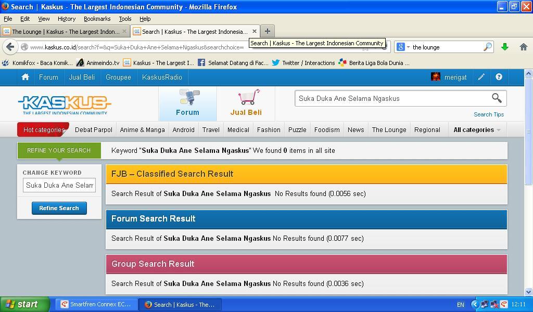Select Search | Kaskus Firefox taskbar item

click(x=181, y=305)
